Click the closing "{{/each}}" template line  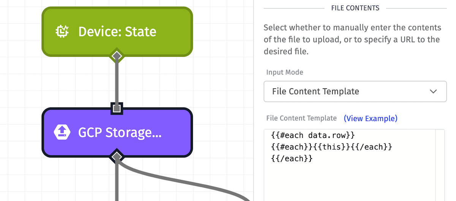click(x=292, y=159)
